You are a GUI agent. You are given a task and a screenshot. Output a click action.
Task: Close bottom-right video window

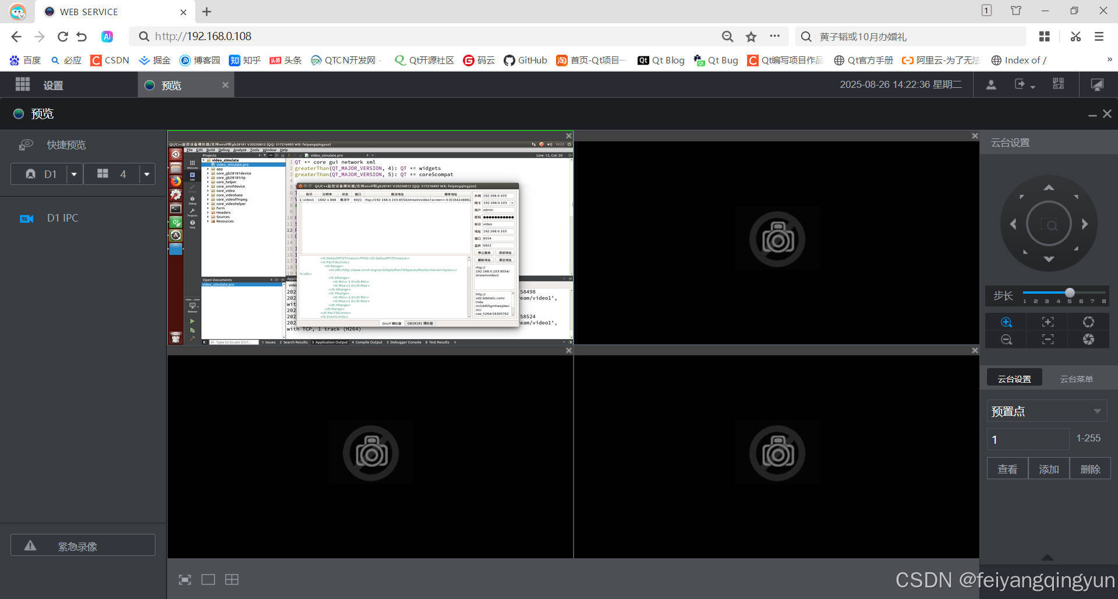pos(975,351)
